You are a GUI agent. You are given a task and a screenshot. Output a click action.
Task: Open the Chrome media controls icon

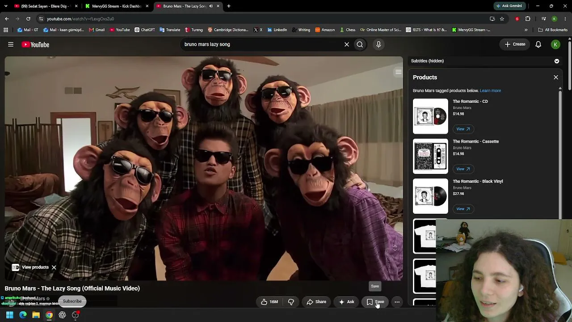click(543, 19)
